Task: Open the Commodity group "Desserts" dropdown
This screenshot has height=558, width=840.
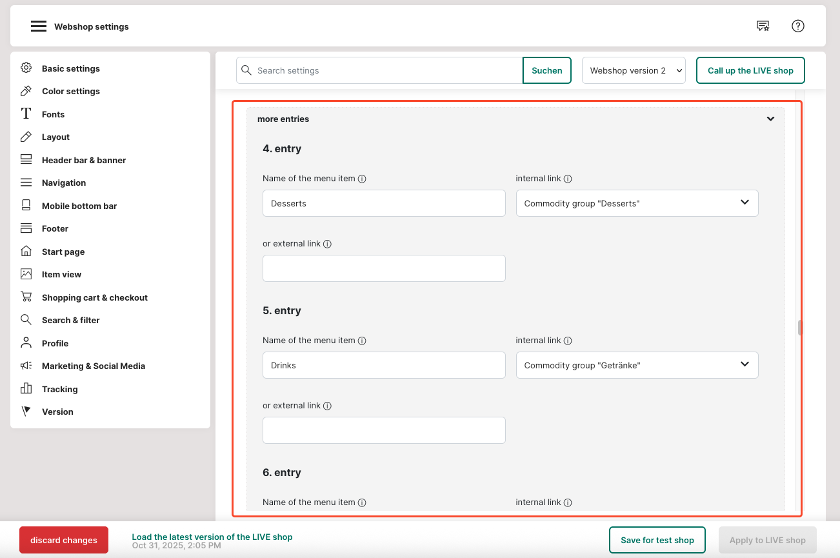Action: 637,203
